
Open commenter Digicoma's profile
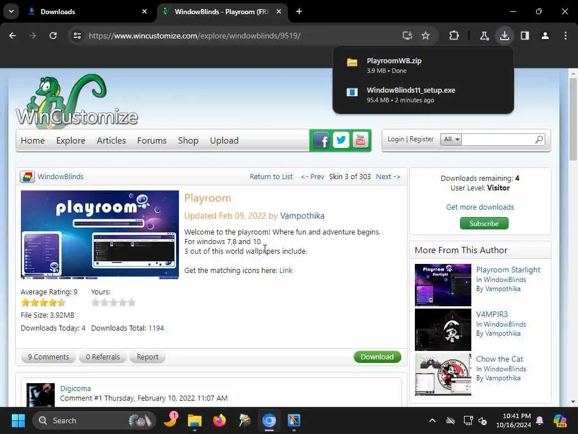(75, 389)
